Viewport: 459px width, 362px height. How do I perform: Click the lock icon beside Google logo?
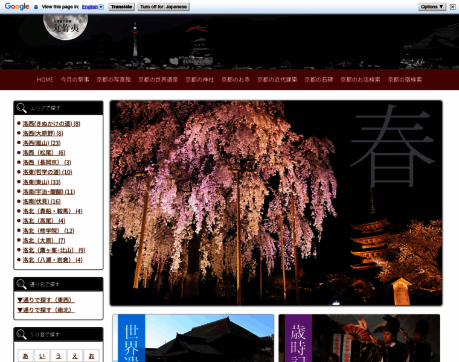coord(36,7)
